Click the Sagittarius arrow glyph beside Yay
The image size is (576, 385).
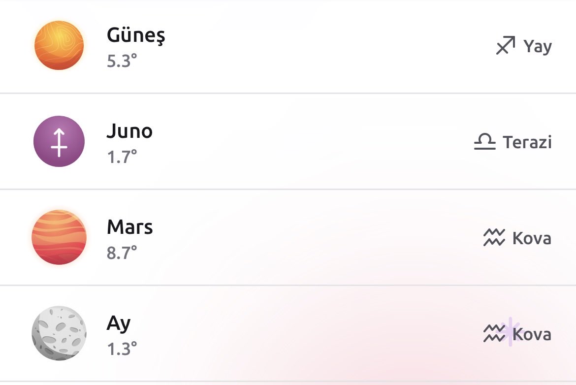(x=506, y=46)
